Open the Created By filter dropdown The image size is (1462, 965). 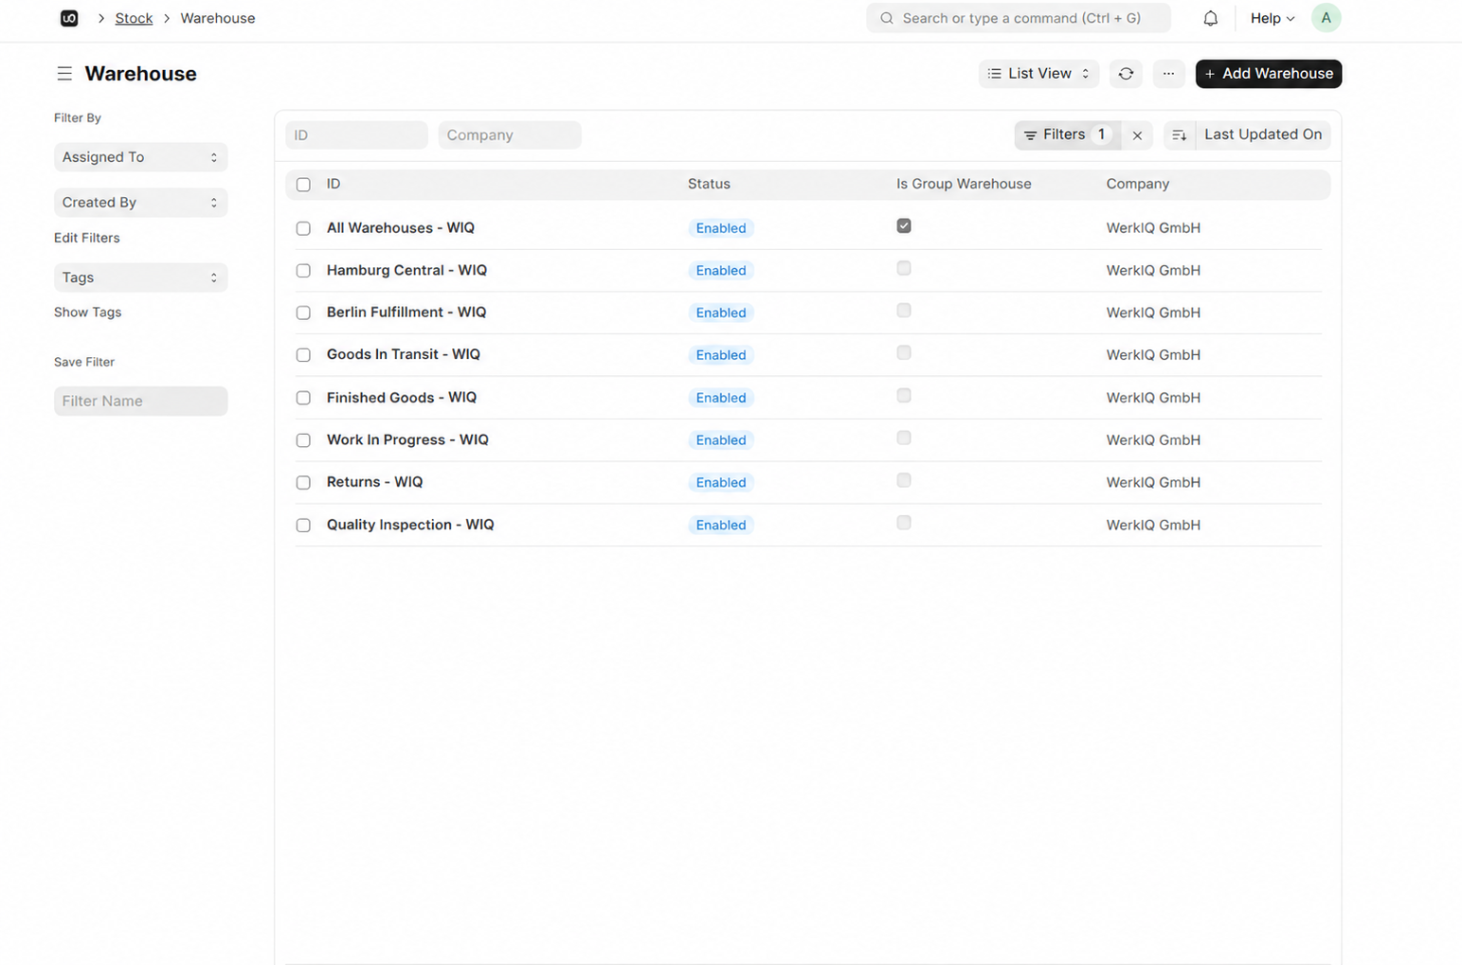tap(140, 203)
